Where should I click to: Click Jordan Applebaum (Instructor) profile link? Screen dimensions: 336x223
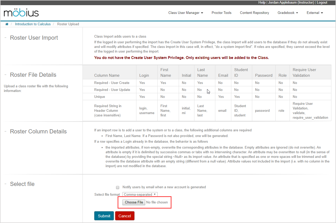coord(291,3)
